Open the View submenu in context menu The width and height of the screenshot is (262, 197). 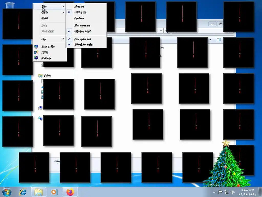(x=49, y=7)
